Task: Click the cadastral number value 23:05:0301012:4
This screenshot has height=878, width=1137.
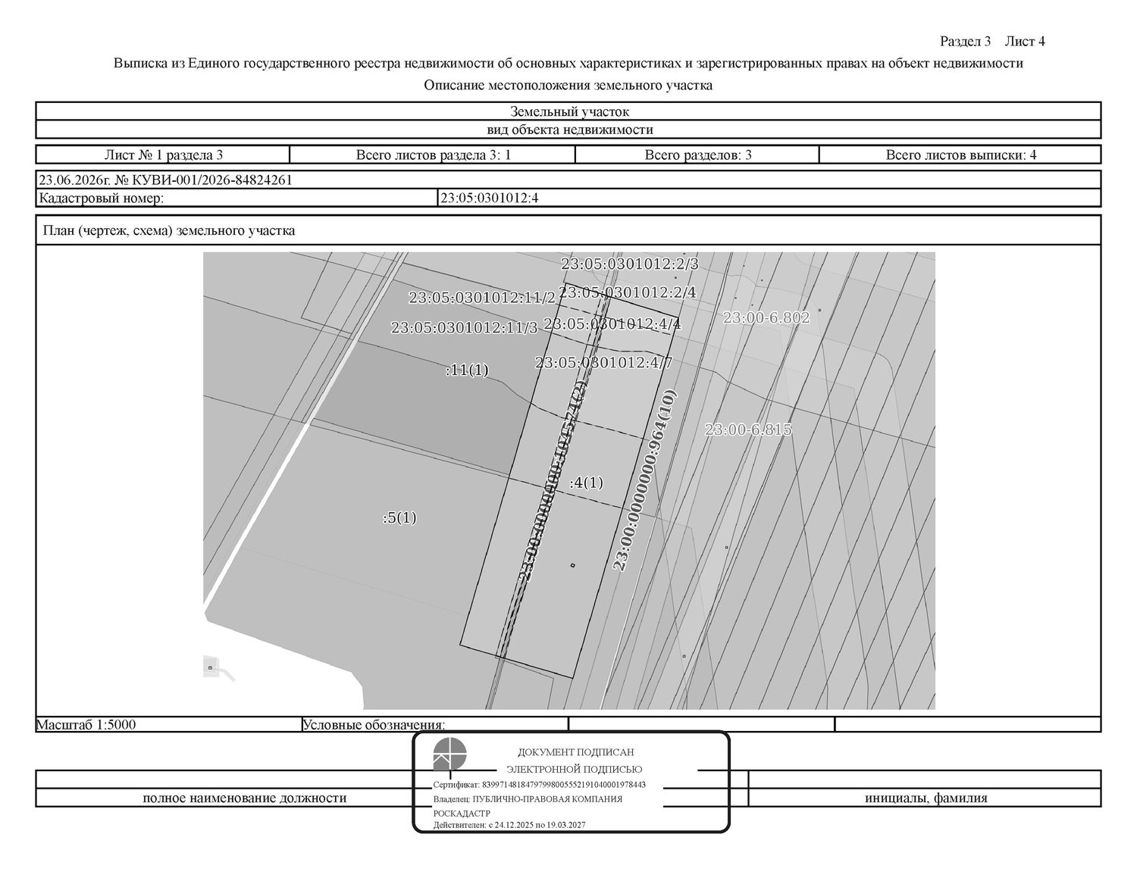Action: [x=489, y=198]
